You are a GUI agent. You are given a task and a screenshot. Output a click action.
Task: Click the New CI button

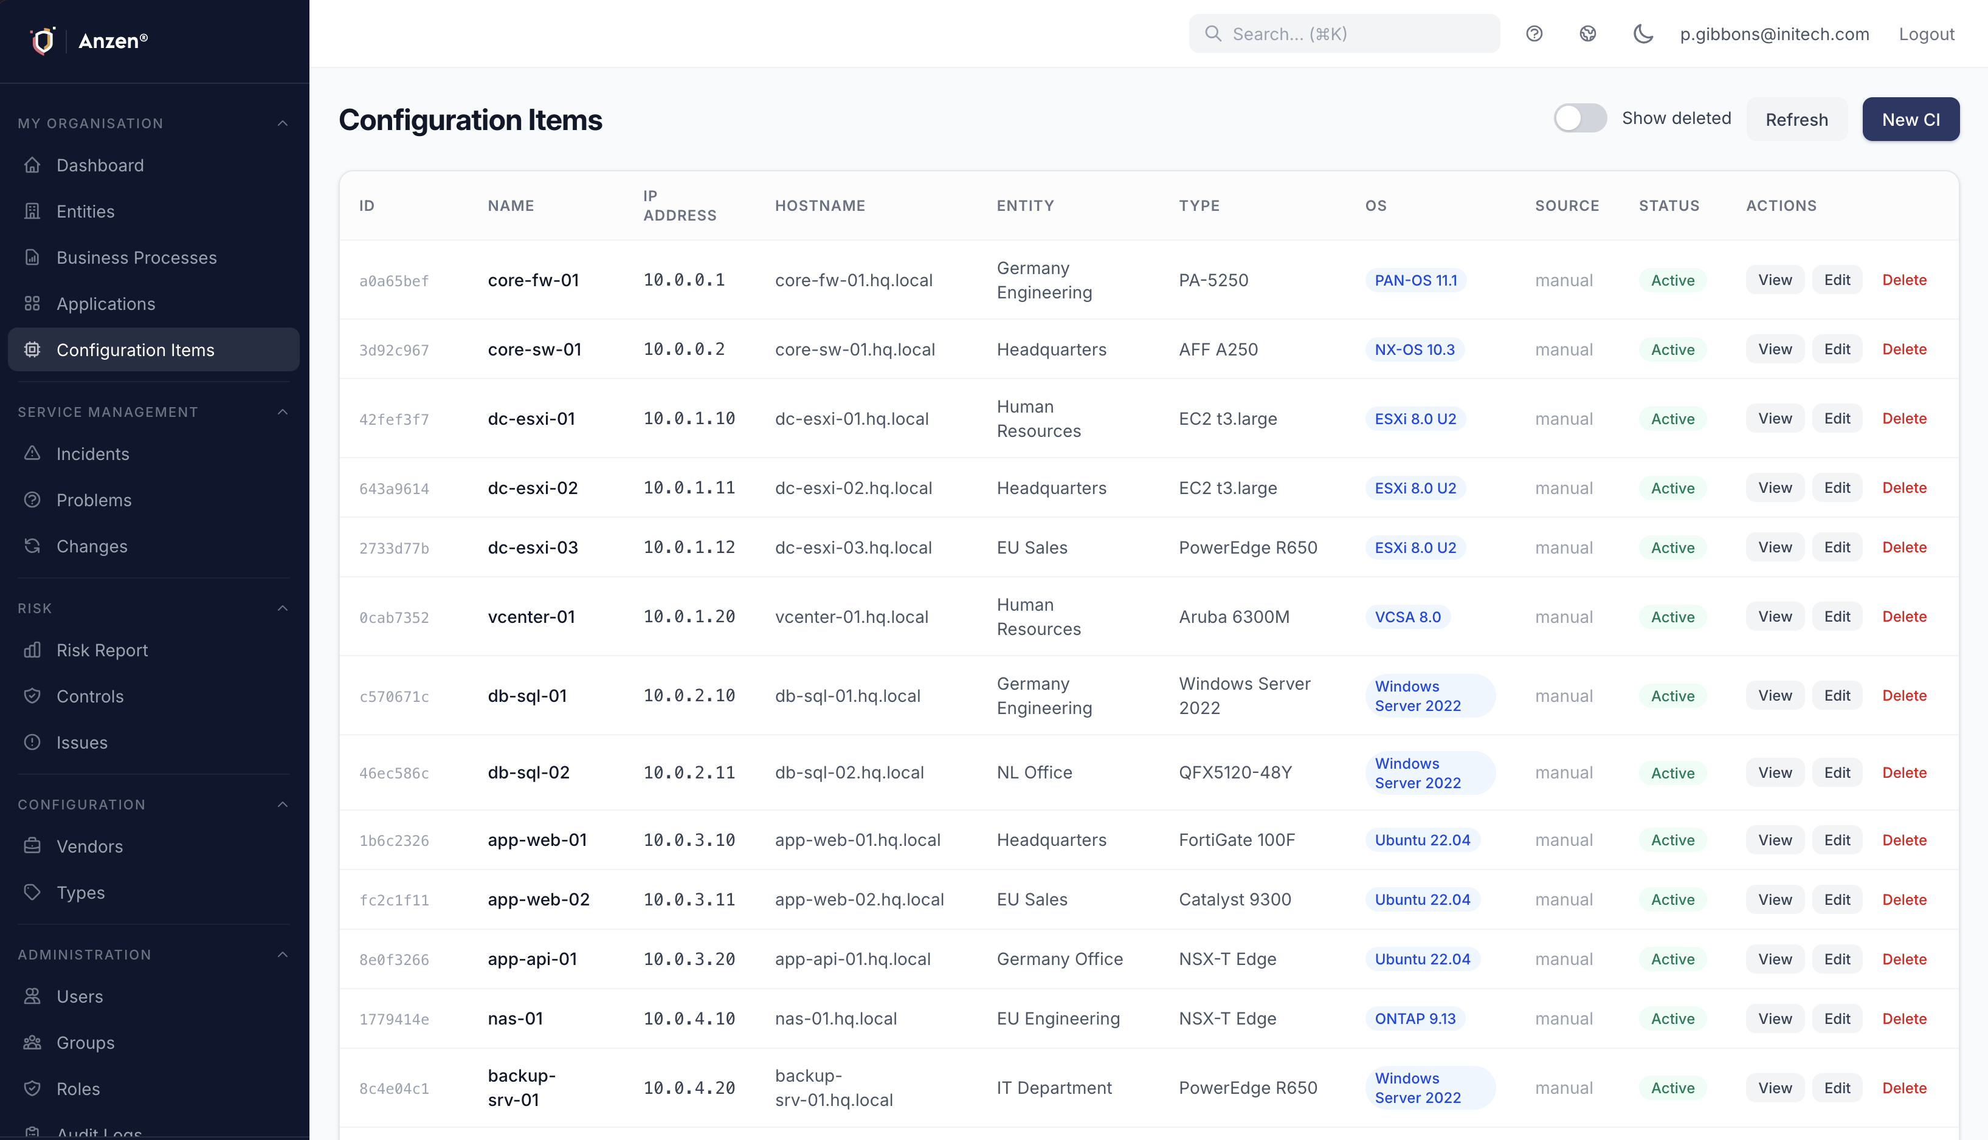[1911, 119]
